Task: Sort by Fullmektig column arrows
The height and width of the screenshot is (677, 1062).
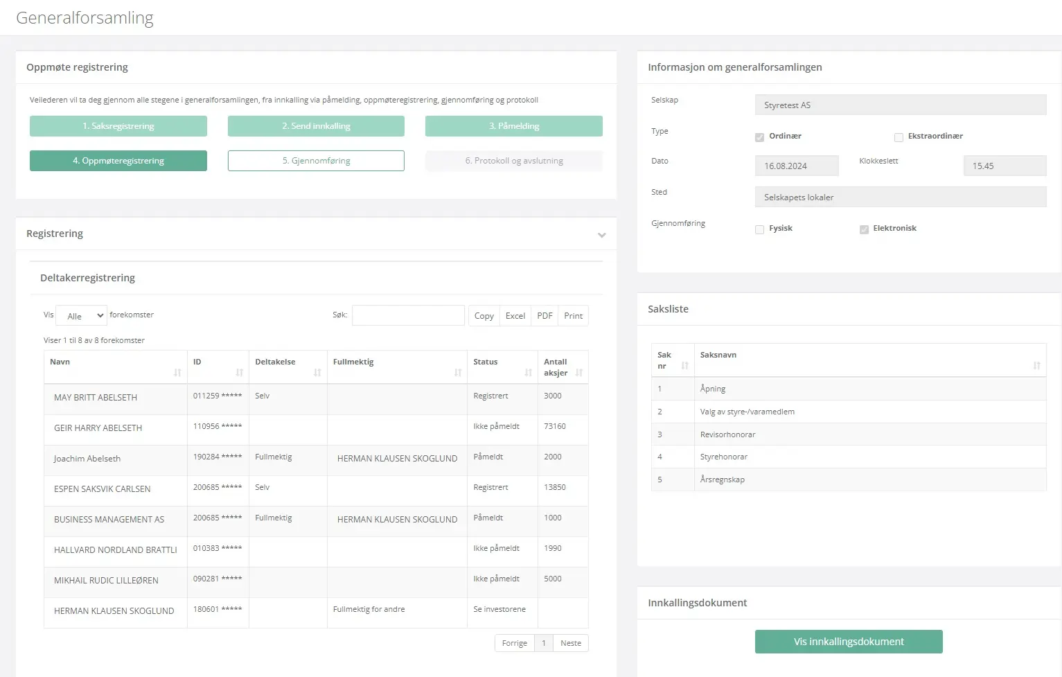Action: (x=457, y=373)
